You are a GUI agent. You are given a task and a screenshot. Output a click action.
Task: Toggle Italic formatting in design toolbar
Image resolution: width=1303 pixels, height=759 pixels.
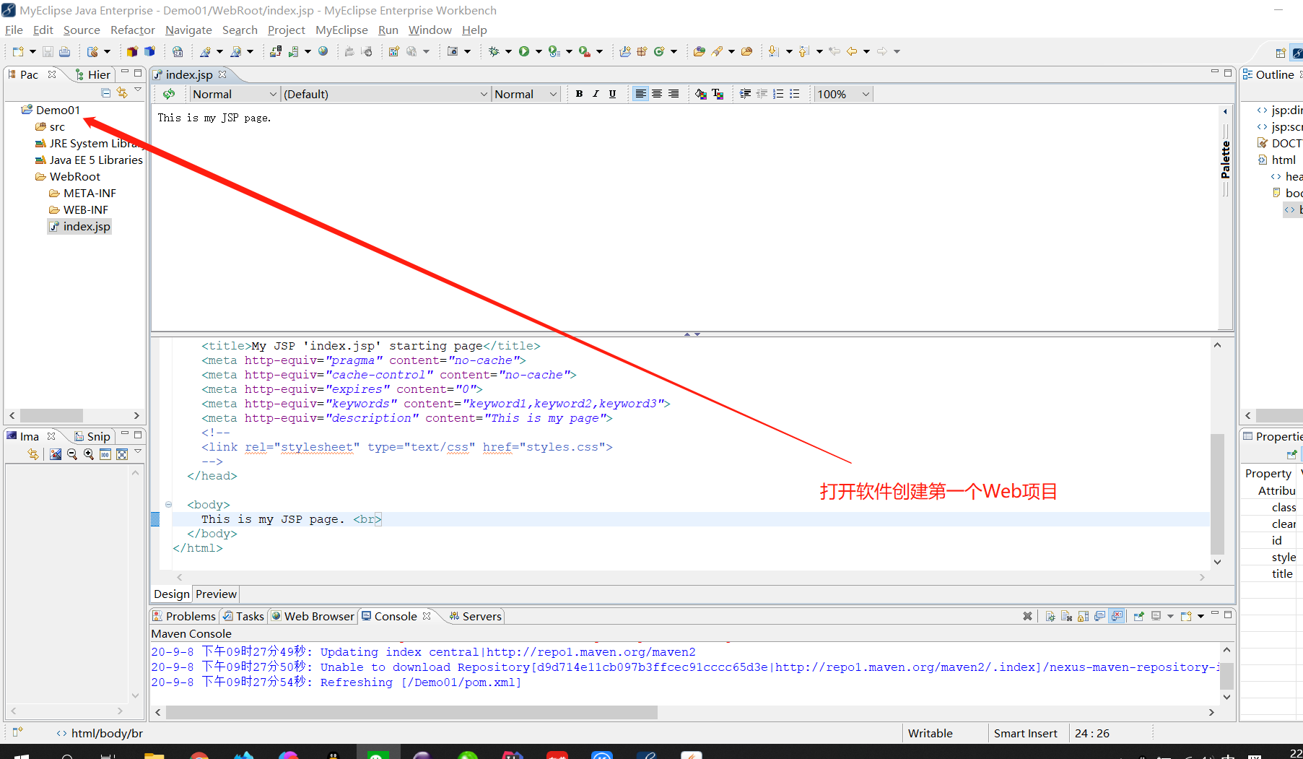(596, 94)
